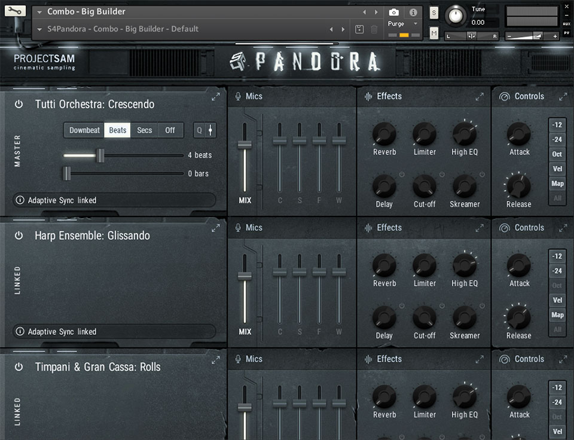The width and height of the screenshot is (574, 440).
Task: Toggle power for Timpani & Gran Cassa layer
Action: [19, 367]
